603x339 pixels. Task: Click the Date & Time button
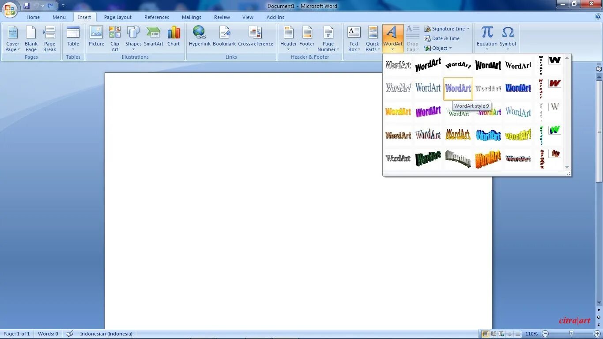click(442, 38)
